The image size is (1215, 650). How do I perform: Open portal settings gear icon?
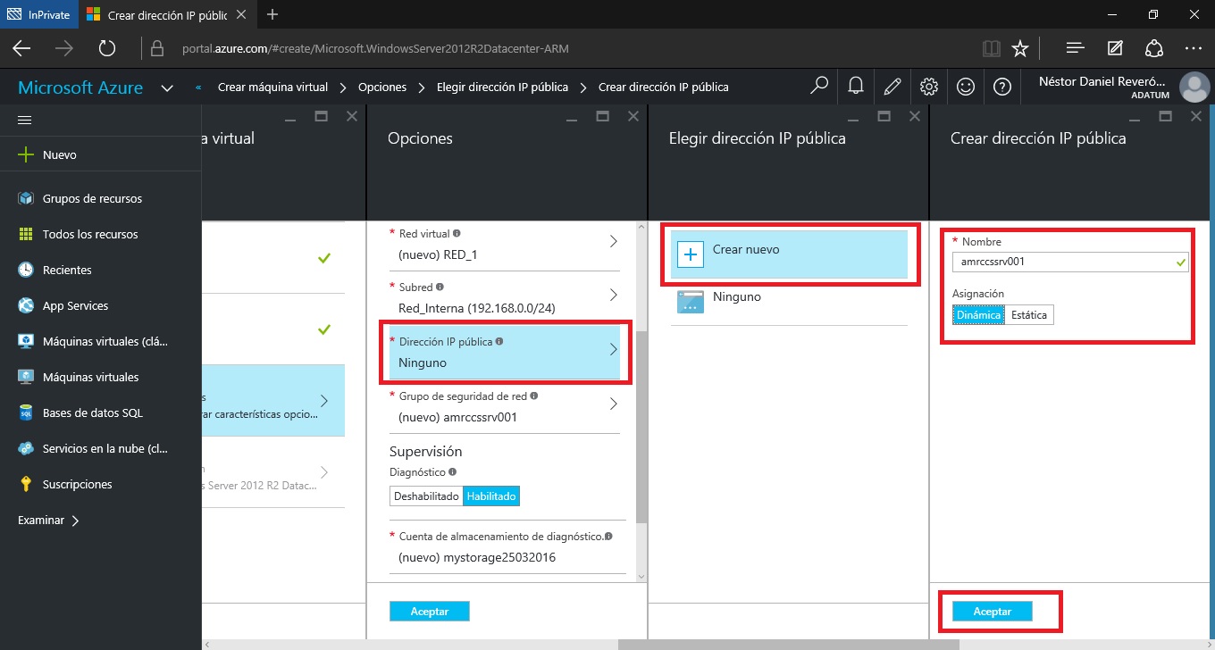(928, 87)
